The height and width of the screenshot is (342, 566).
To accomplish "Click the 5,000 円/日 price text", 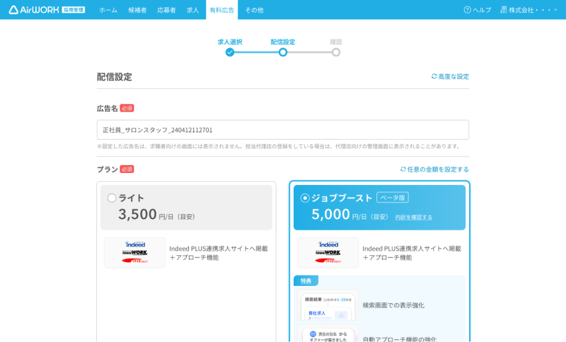I will coord(350,214).
